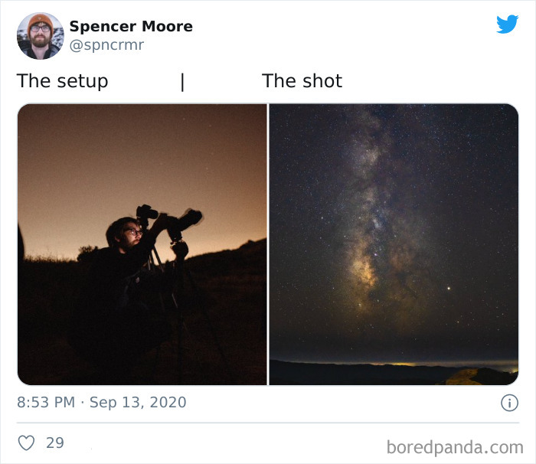Screen dimensions: 536x464
Task: Click the bright orange star in the shot
Action: tap(449, 288)
